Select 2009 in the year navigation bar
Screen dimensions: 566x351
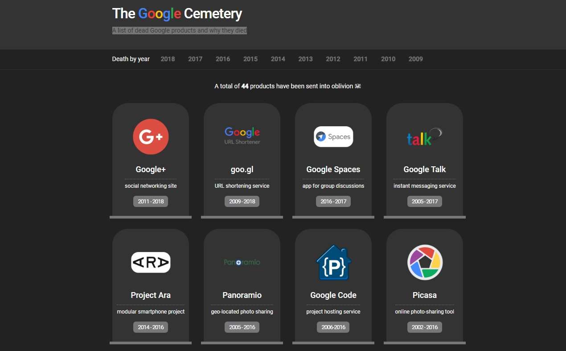click(x=415, y=59)
